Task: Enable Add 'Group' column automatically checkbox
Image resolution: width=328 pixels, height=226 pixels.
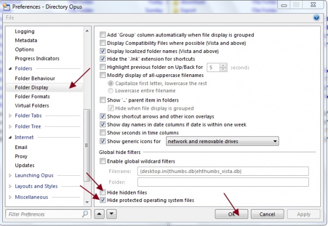Action: click(x=103, y=35)
